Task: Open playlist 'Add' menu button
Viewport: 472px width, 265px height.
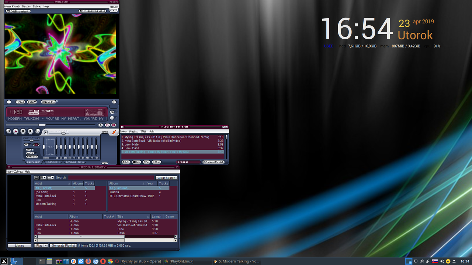Action: [126, 162]
